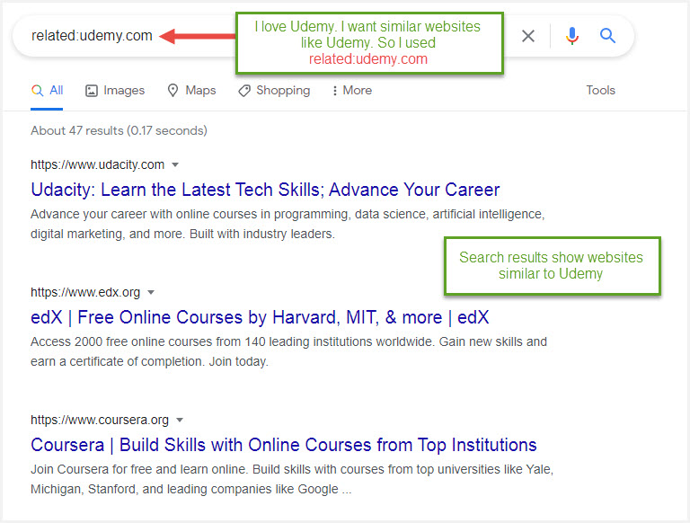Expand dropdown arrow next to udacity.com URL
690x523 pixels.
tap(176, 164)
